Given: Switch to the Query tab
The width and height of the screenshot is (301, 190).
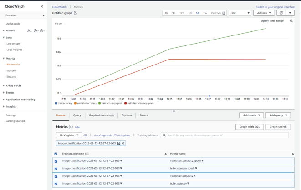Looking at the screenshot, I should tap(77, 115).
